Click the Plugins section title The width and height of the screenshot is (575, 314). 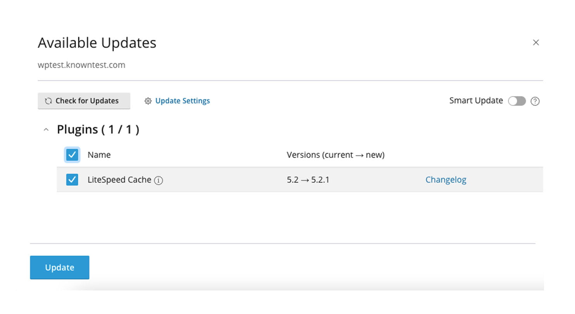pyautogui.click(x=98, y=129)
